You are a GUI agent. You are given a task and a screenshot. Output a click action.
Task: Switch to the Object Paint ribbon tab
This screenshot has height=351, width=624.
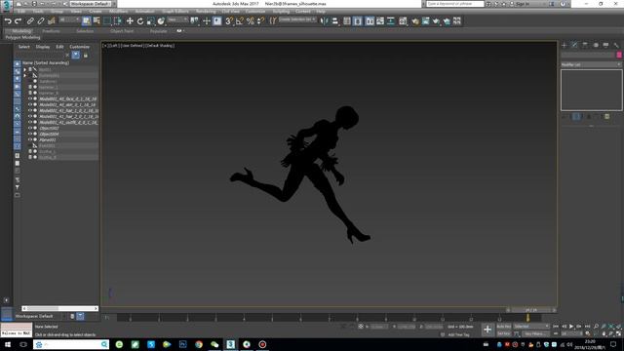point(122,31)
